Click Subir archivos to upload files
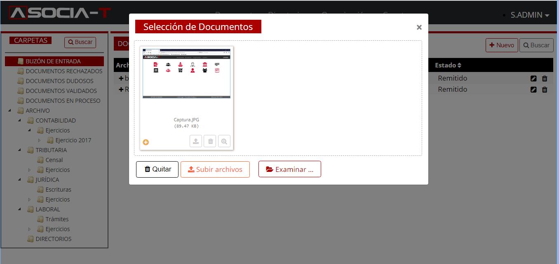Image resolution: width=559 pixels, height=264 pixels. click(x=215, y=169)
